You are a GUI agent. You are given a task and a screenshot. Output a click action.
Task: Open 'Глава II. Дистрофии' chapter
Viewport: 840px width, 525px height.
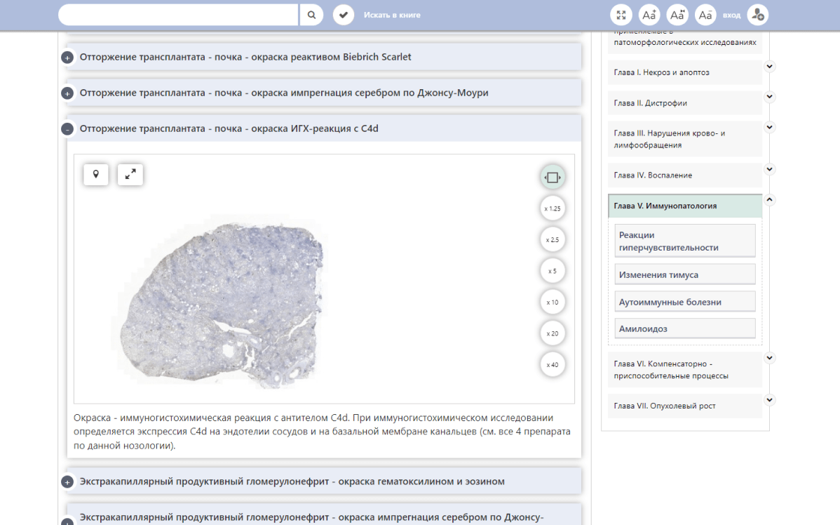684,103
